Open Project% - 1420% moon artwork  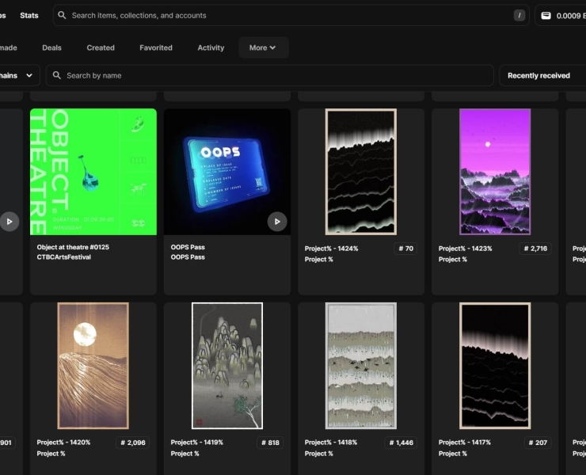pyautogui.click(x=93, y=365)
